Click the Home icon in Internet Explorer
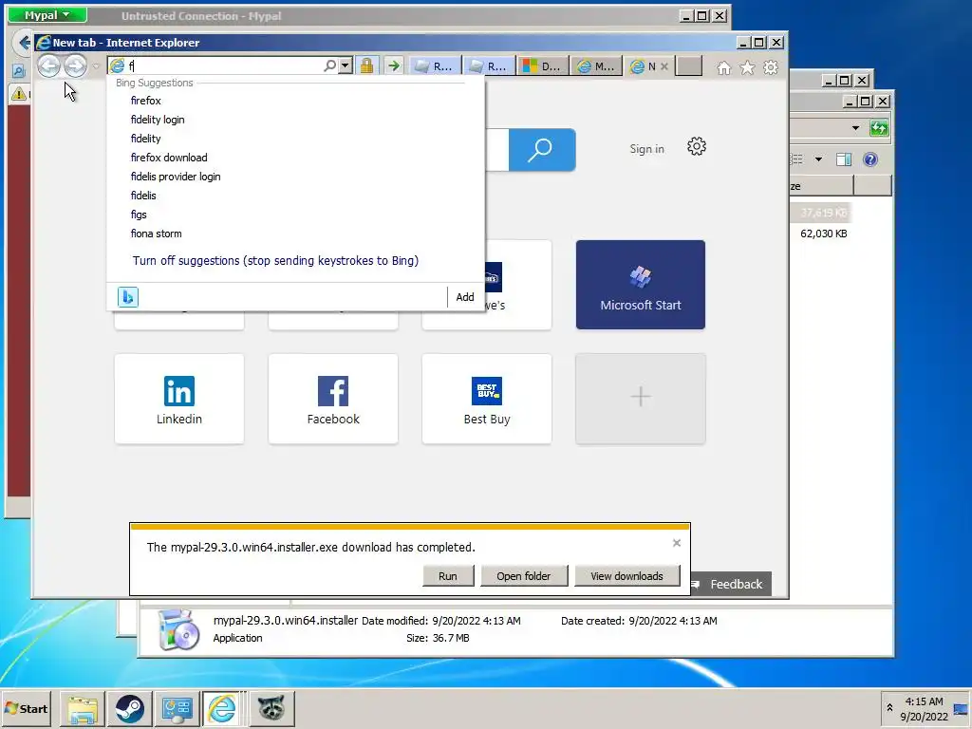972x729 pixels. coord(723,67)
